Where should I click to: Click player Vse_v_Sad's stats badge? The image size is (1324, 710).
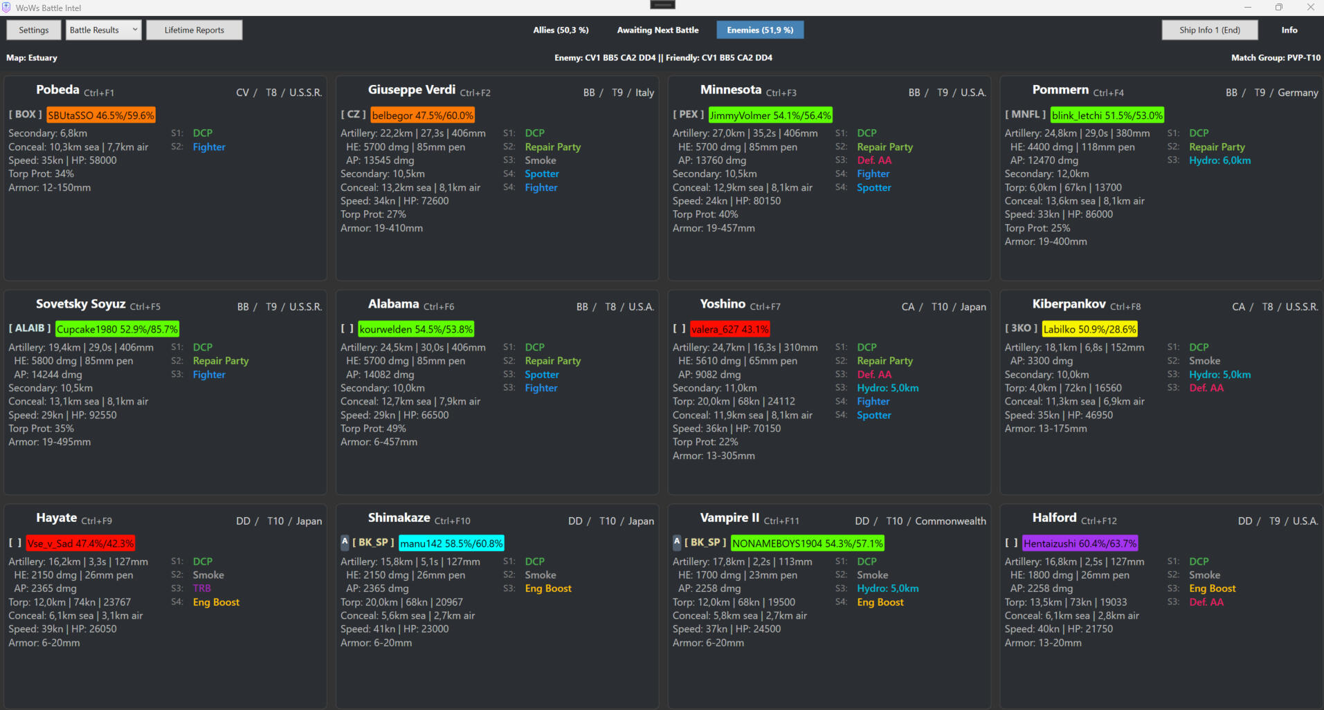coord(80,543)
